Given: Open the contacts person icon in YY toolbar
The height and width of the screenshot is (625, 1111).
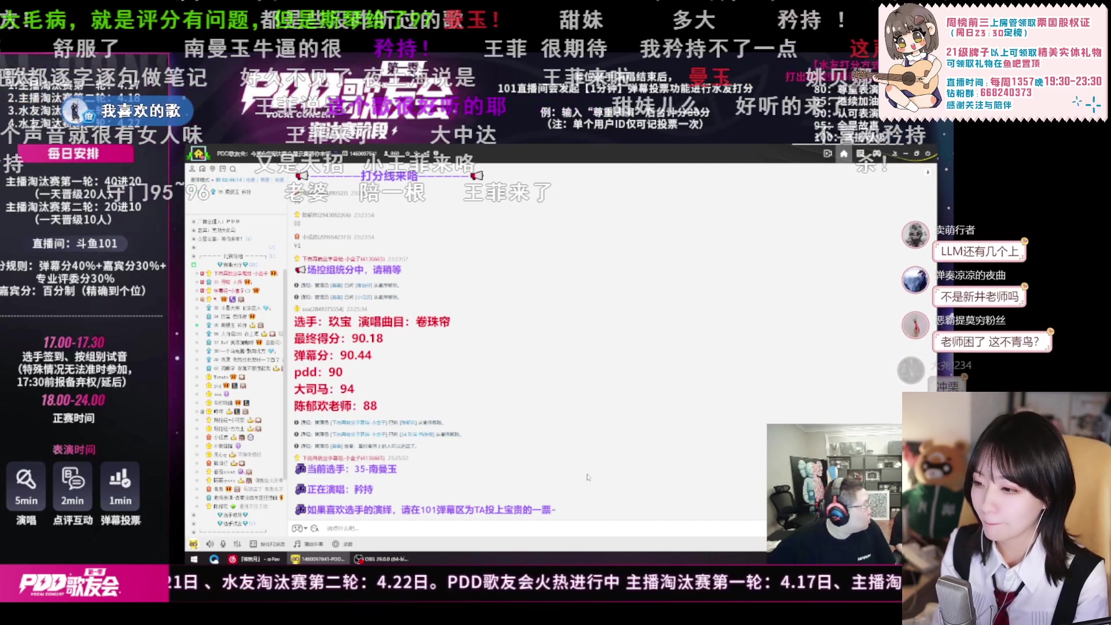Looking at the screenshot, I should click(x=192, y=169).
